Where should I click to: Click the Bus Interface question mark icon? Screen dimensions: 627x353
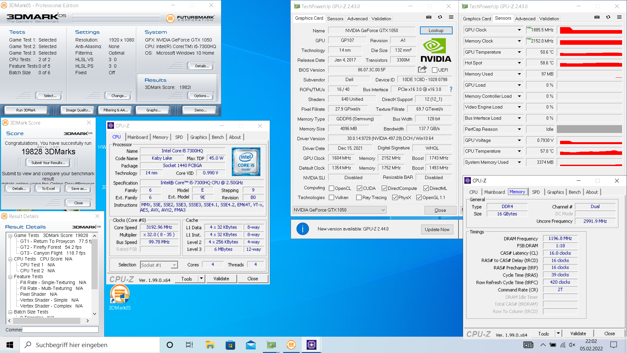(451, 89)
